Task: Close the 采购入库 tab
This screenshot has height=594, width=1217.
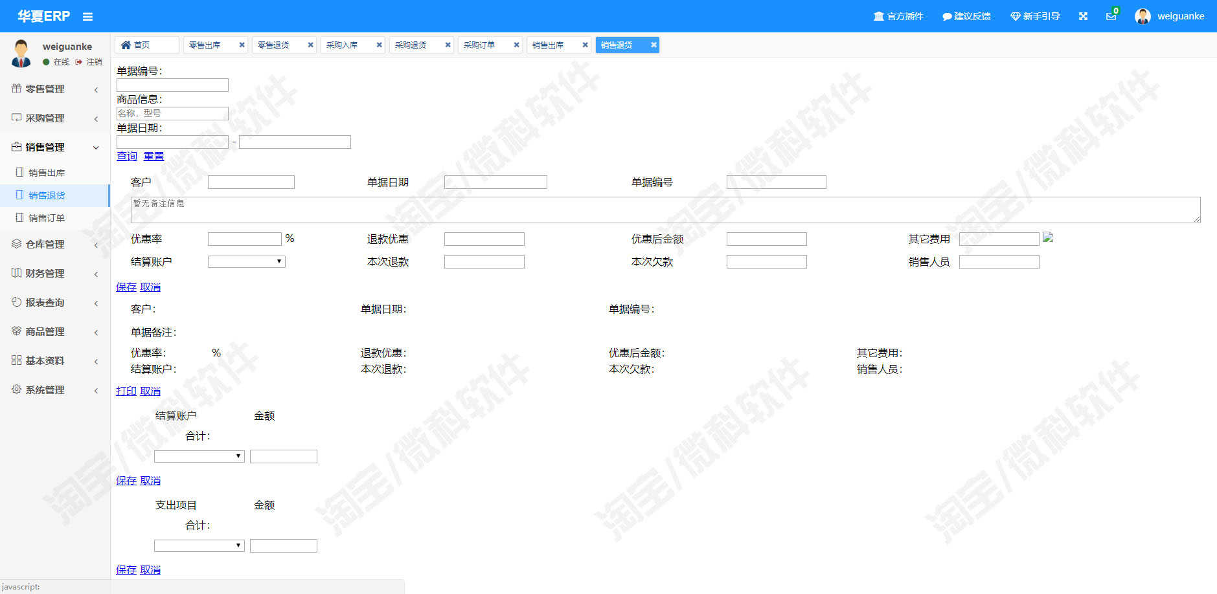Action: coord(379,45)
